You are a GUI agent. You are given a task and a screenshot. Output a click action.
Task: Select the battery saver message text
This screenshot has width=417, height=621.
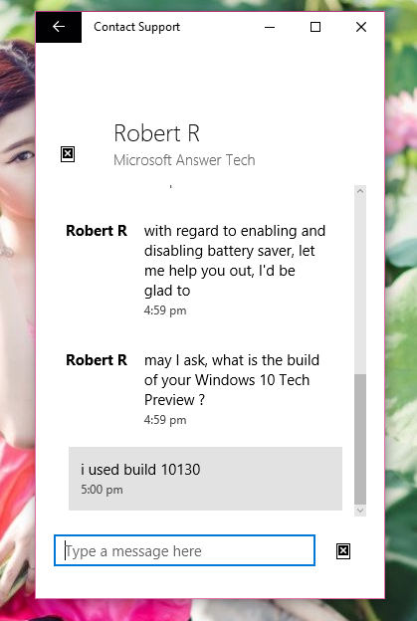point(235,261)
